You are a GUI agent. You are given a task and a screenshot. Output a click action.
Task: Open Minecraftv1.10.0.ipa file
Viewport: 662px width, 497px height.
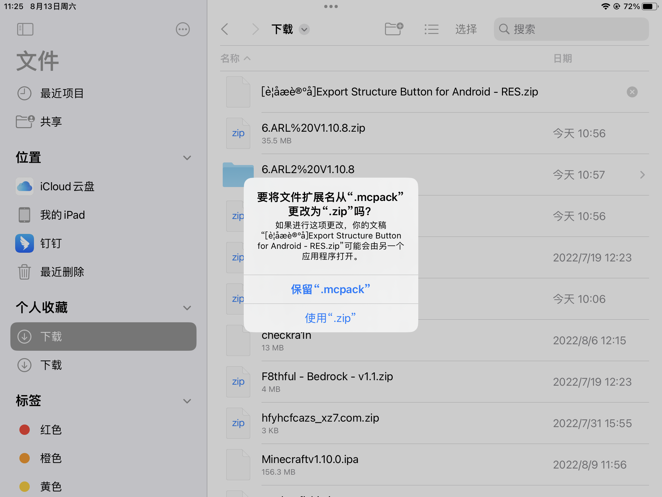click(434, 465)
